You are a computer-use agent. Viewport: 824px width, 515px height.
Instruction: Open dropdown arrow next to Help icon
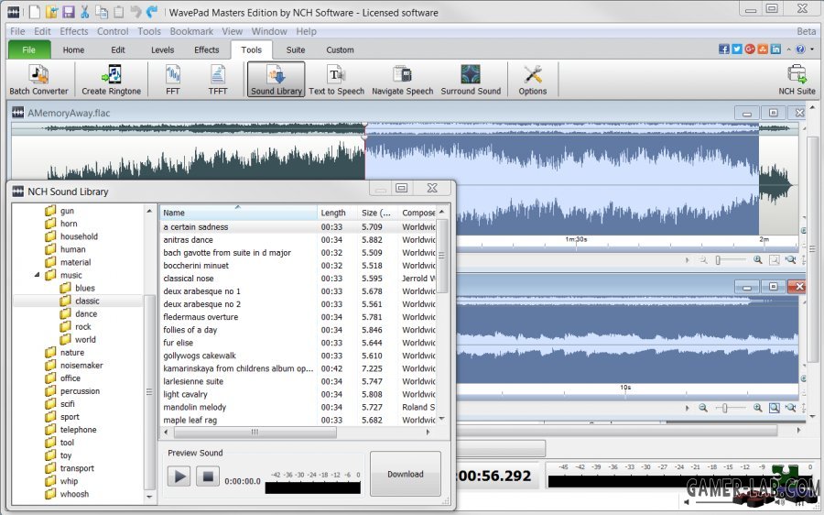pyautogui.click(x=812, y=49)
